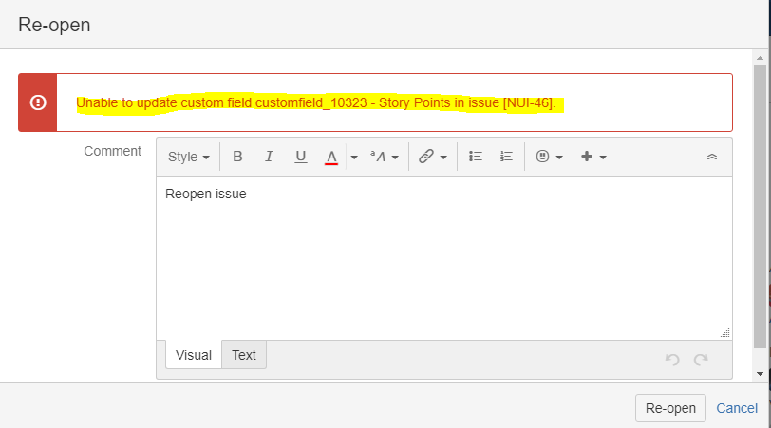Click the dialog scrollbar down arrow
Image resolution: width=771 pixels, height=428 pixels.
(x=761, y=374)
